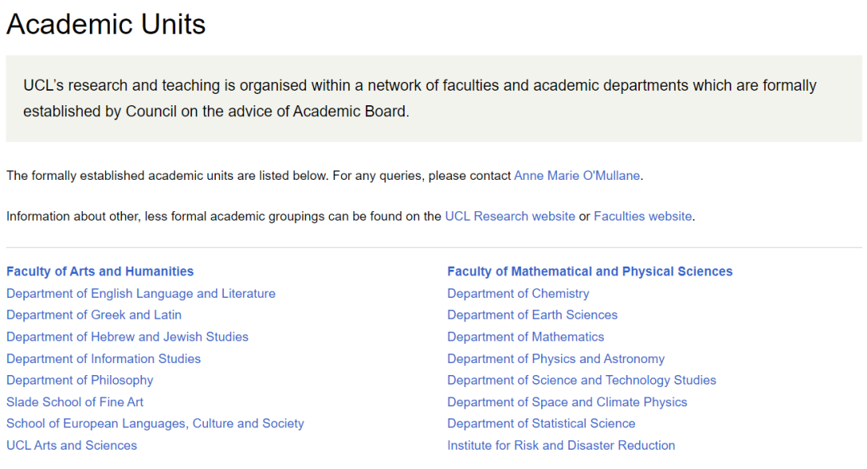Select Department of Greek and Latin

pyautogui.click(x=94, y=315)
